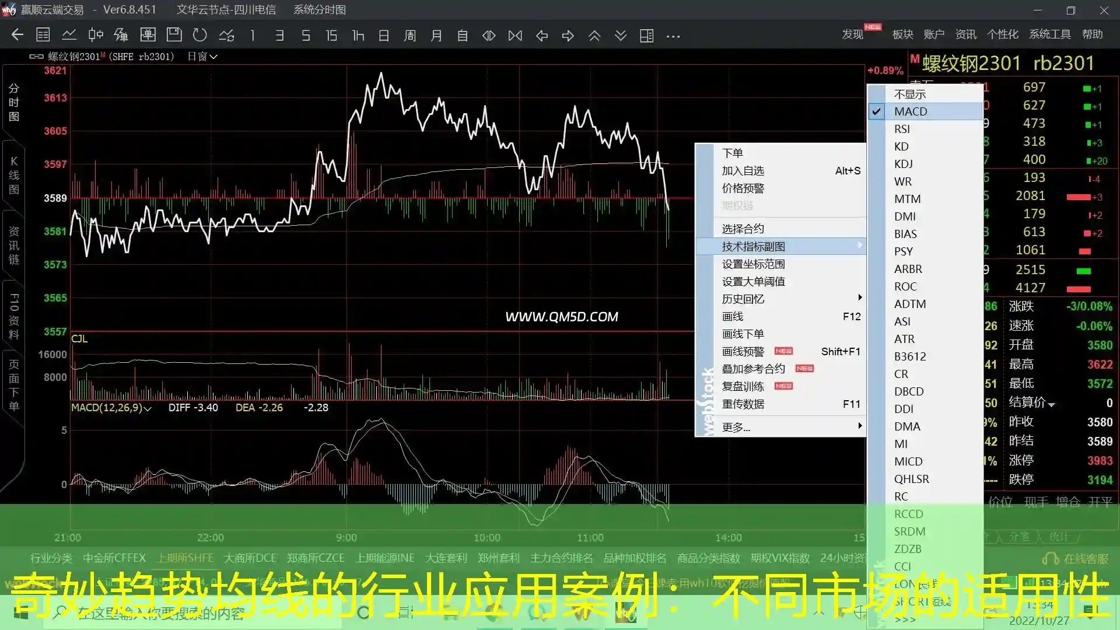Open the three-dot more toolbar menu
Image resolution: width=1120 pixels, height=630 pixels.
pyautogui.click(x=673, y=36)
